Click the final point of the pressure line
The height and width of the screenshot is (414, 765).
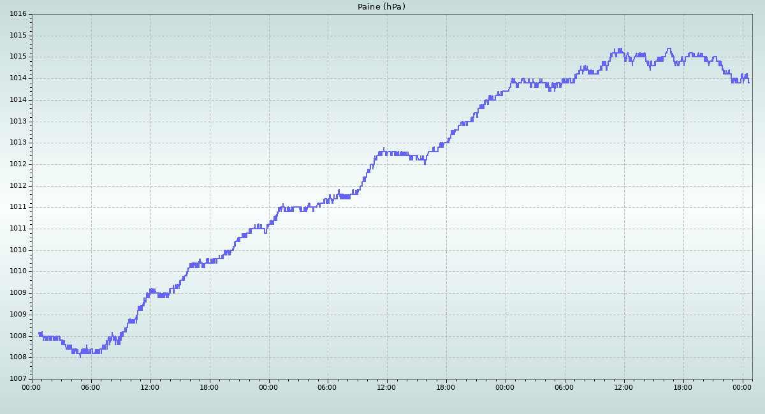tap(748, 82)
